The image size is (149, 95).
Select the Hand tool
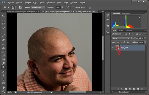coord(4,88)
